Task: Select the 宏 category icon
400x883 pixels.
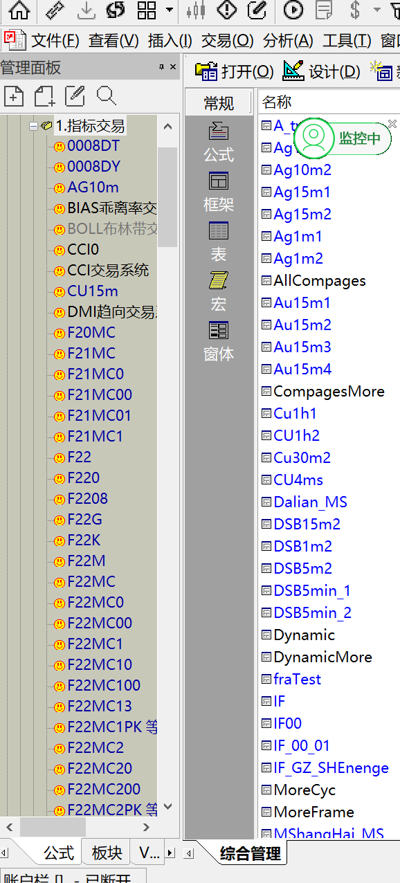Action: 219,292
